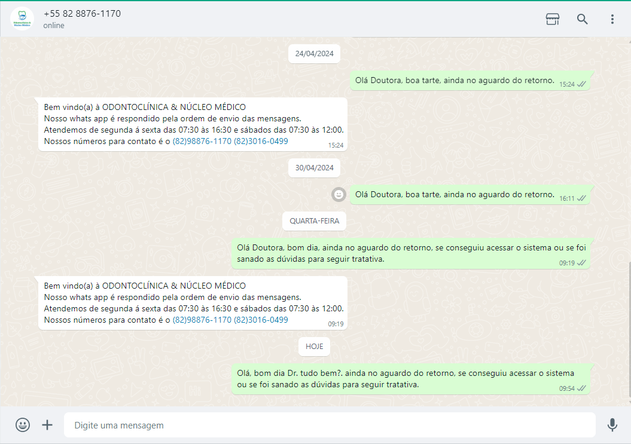Open phone link (82)98876-1170 in 15:24 message
631x444 pixels.
click(202, 141)
